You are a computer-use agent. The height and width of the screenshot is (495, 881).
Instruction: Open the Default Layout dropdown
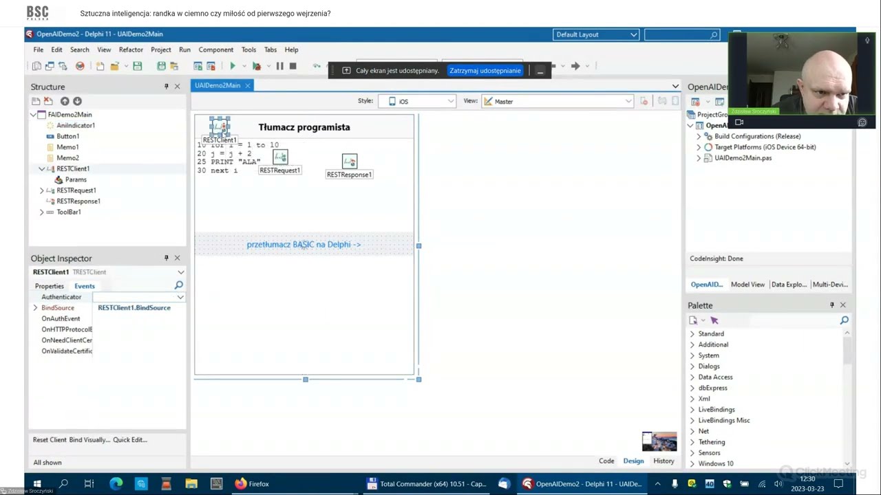596,34
